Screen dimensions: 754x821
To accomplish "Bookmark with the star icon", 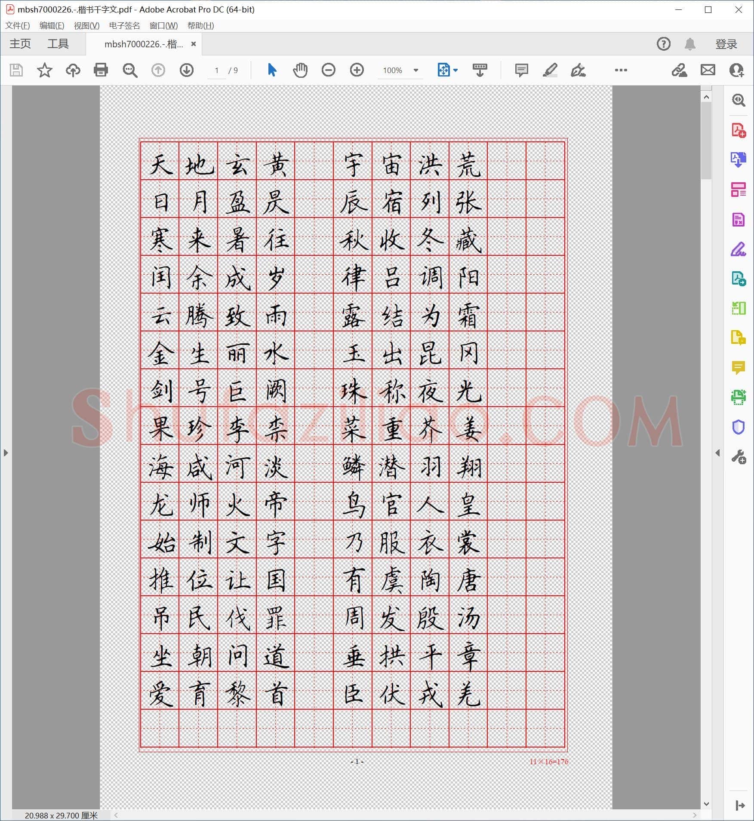I will [44, 70].
